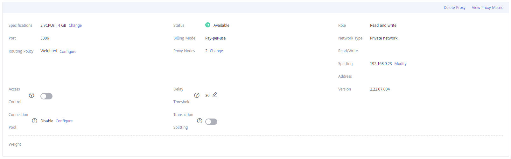Select the version number 2.22.07.004
Screen dimensions: 511x159
pos(380,89)
